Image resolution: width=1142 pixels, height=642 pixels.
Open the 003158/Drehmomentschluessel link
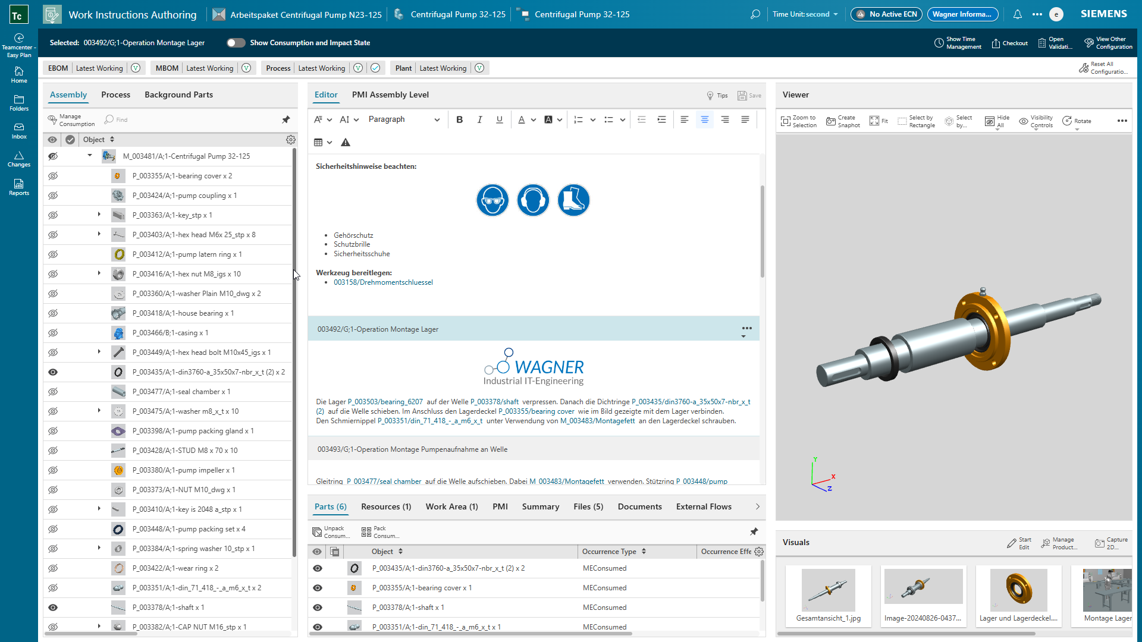[383, 282]
